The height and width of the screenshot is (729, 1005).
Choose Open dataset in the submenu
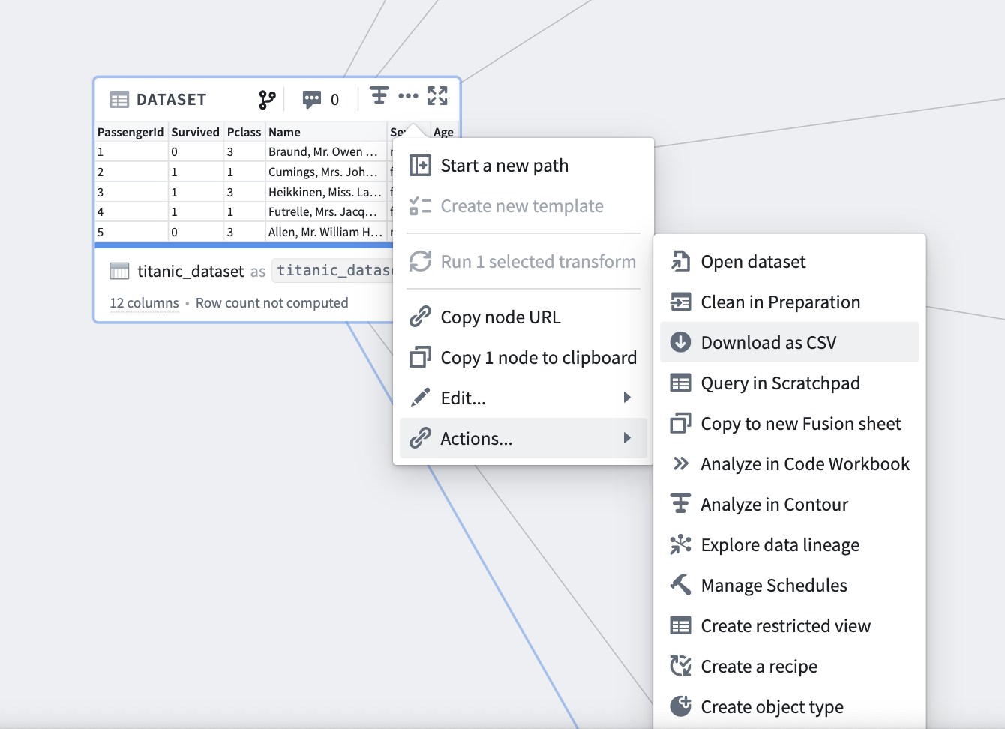point(790,261)
